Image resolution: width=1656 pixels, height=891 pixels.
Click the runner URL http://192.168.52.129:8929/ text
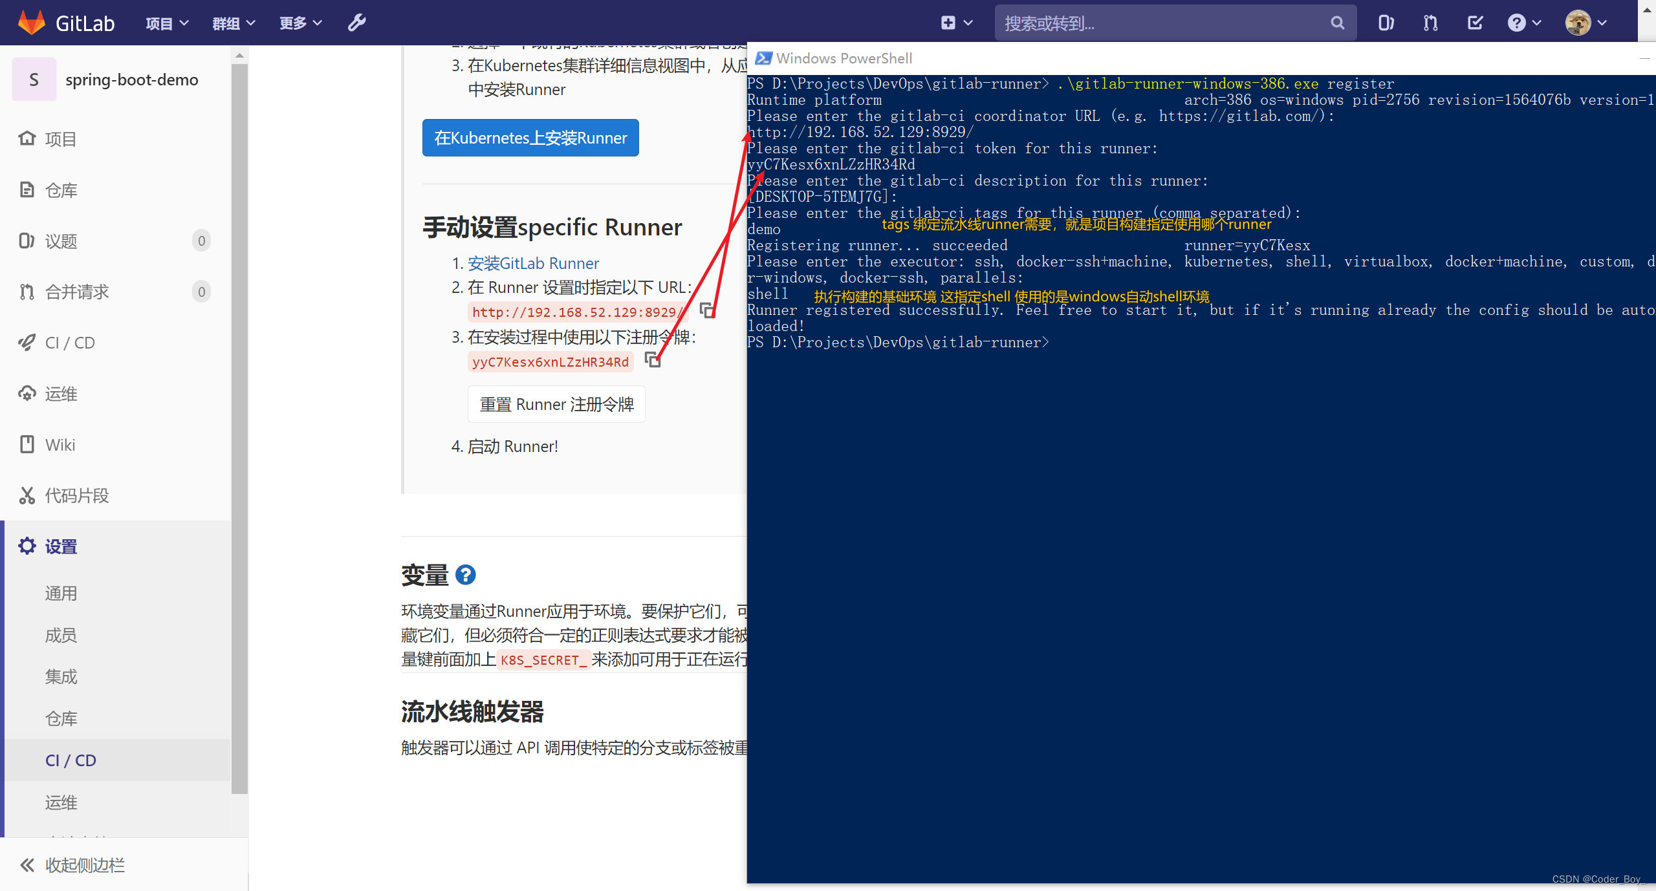coord(577,312)
